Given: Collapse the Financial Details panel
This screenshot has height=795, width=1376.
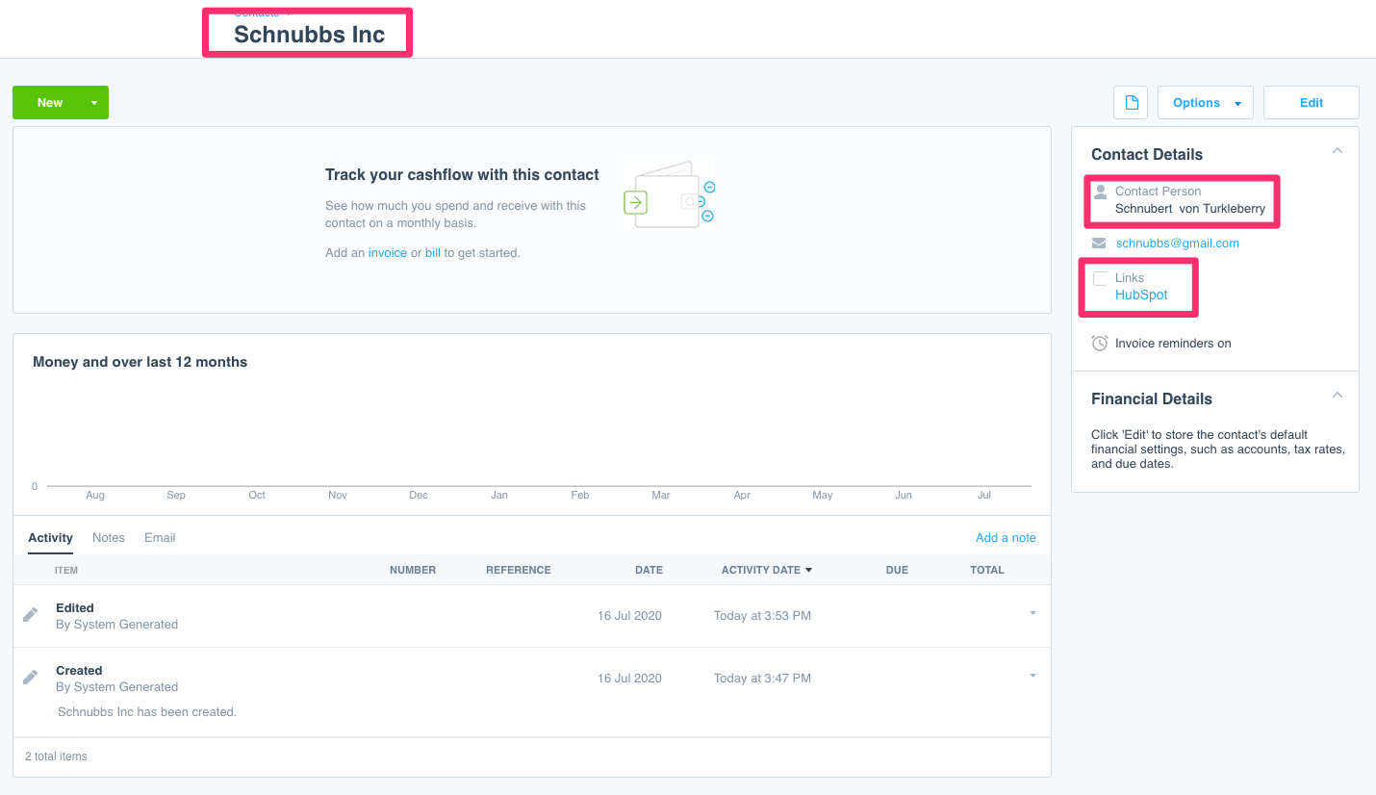Looking at the screenshot, I should click(x=1337, y=395).
